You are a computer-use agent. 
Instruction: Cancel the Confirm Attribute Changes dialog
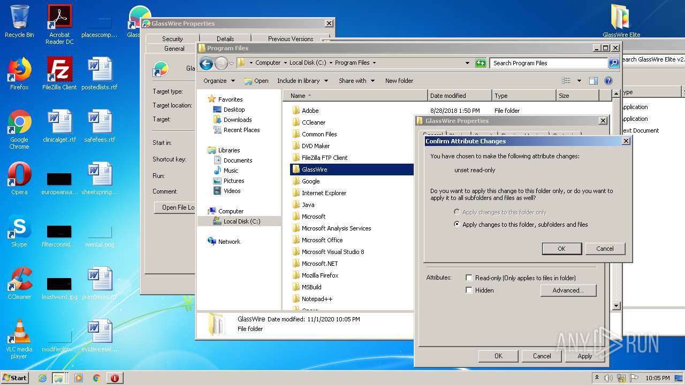[x=605, y=249]
